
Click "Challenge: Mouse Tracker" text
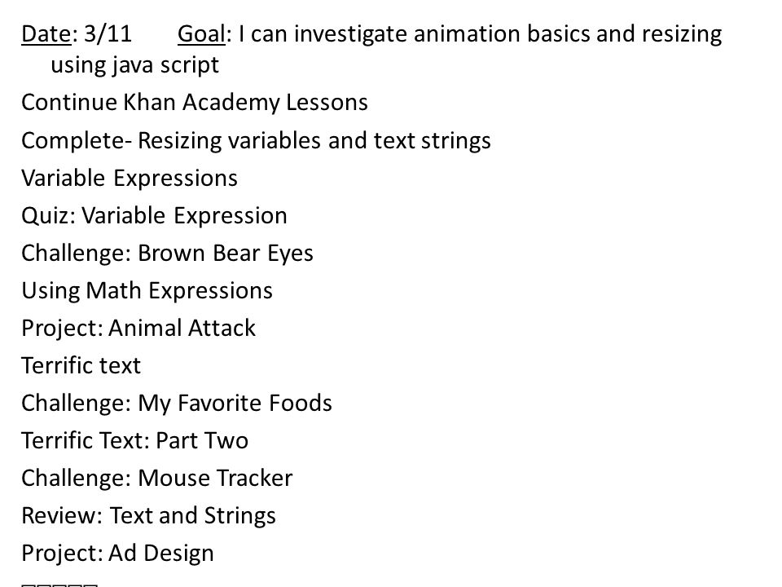pyautogui.click(x=156, y=478)
